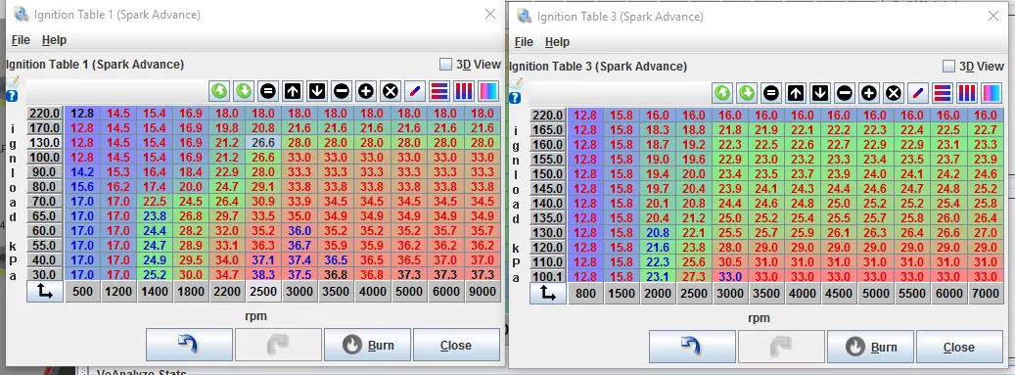Viewport: 1015px width, 375px height.
Task: Click green down-arrow icon in Ignition Table 3 toolbar
Action: (747, 93)
